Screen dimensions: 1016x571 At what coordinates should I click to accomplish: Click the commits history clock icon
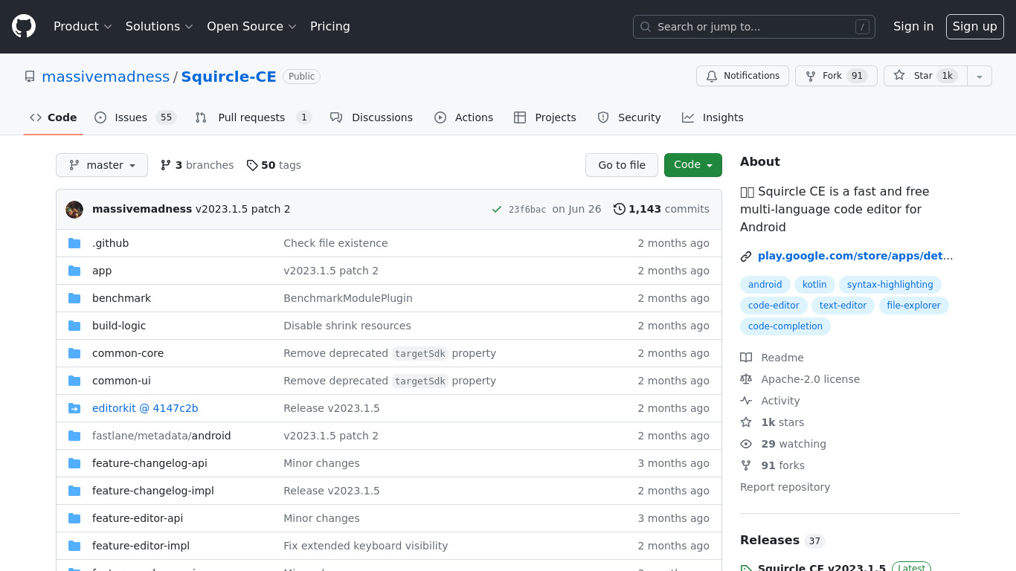(620, 210)
